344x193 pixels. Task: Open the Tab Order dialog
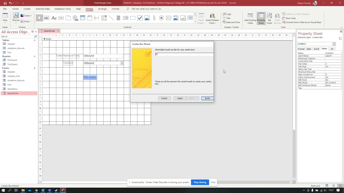(x=269, y=18)
